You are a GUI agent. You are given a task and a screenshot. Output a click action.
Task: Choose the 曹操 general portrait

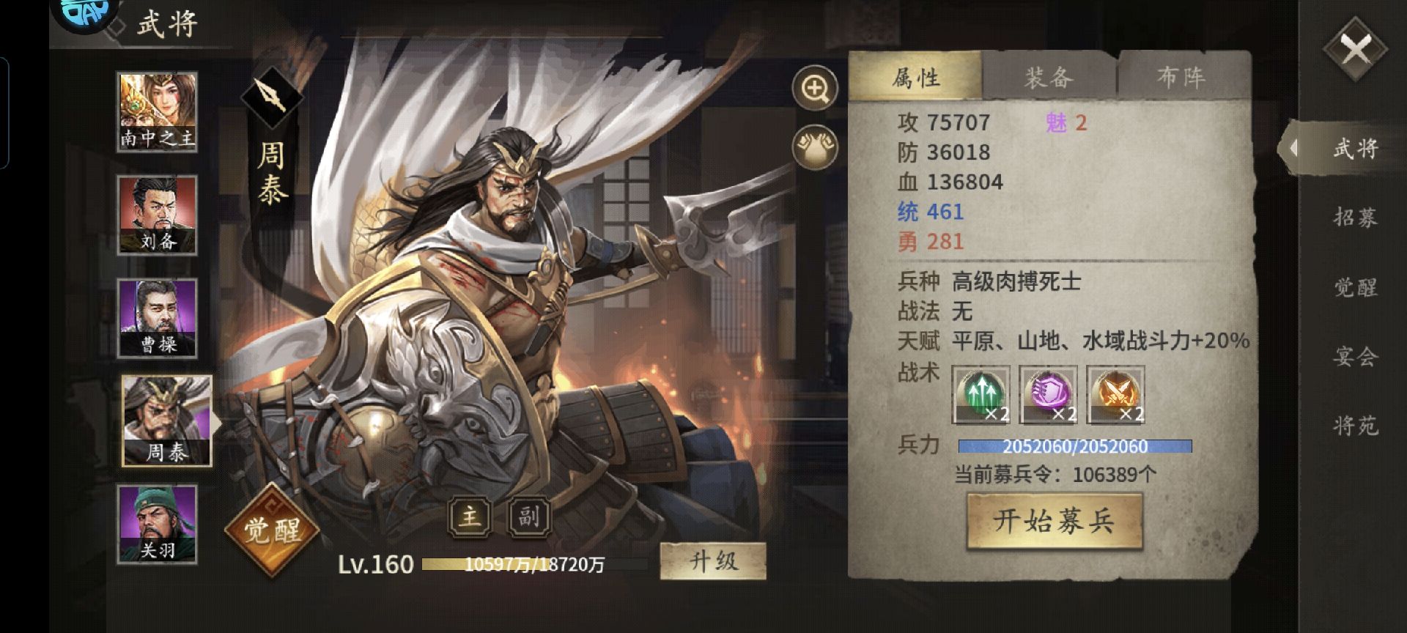pyautogui.click(x=158, y=319)
